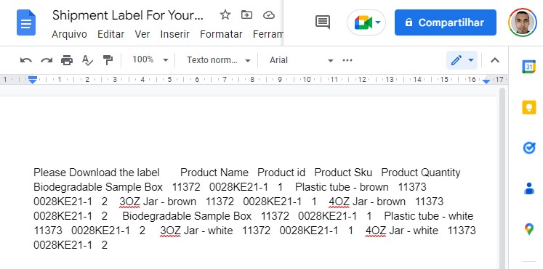Open the account profile picture
The height and width of the screenshot is (269, 543).
(x=523, y=22)
